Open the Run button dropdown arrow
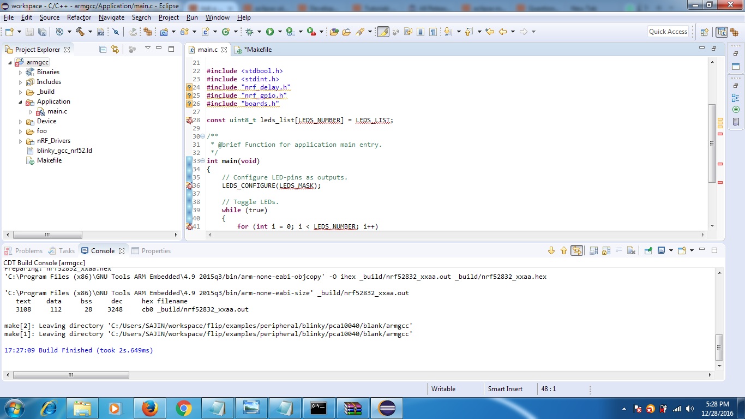 coord(280,32)
